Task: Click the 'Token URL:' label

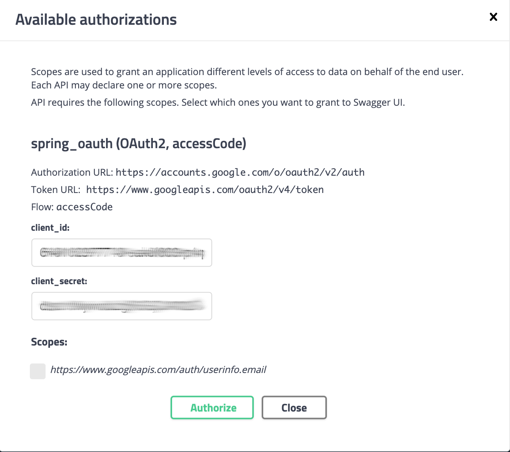Action: 55,190
